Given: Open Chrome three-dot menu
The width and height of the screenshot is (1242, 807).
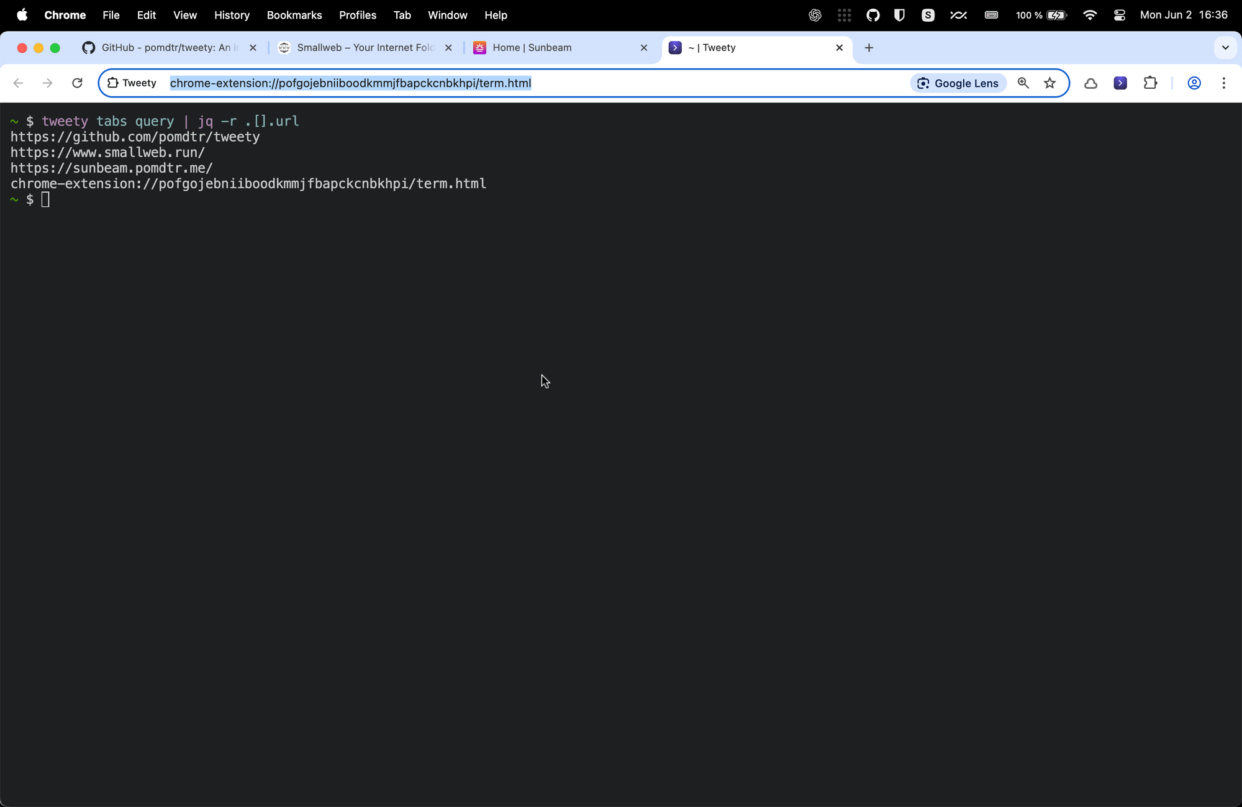Looking at the screenshot, I should (1223, 83).
